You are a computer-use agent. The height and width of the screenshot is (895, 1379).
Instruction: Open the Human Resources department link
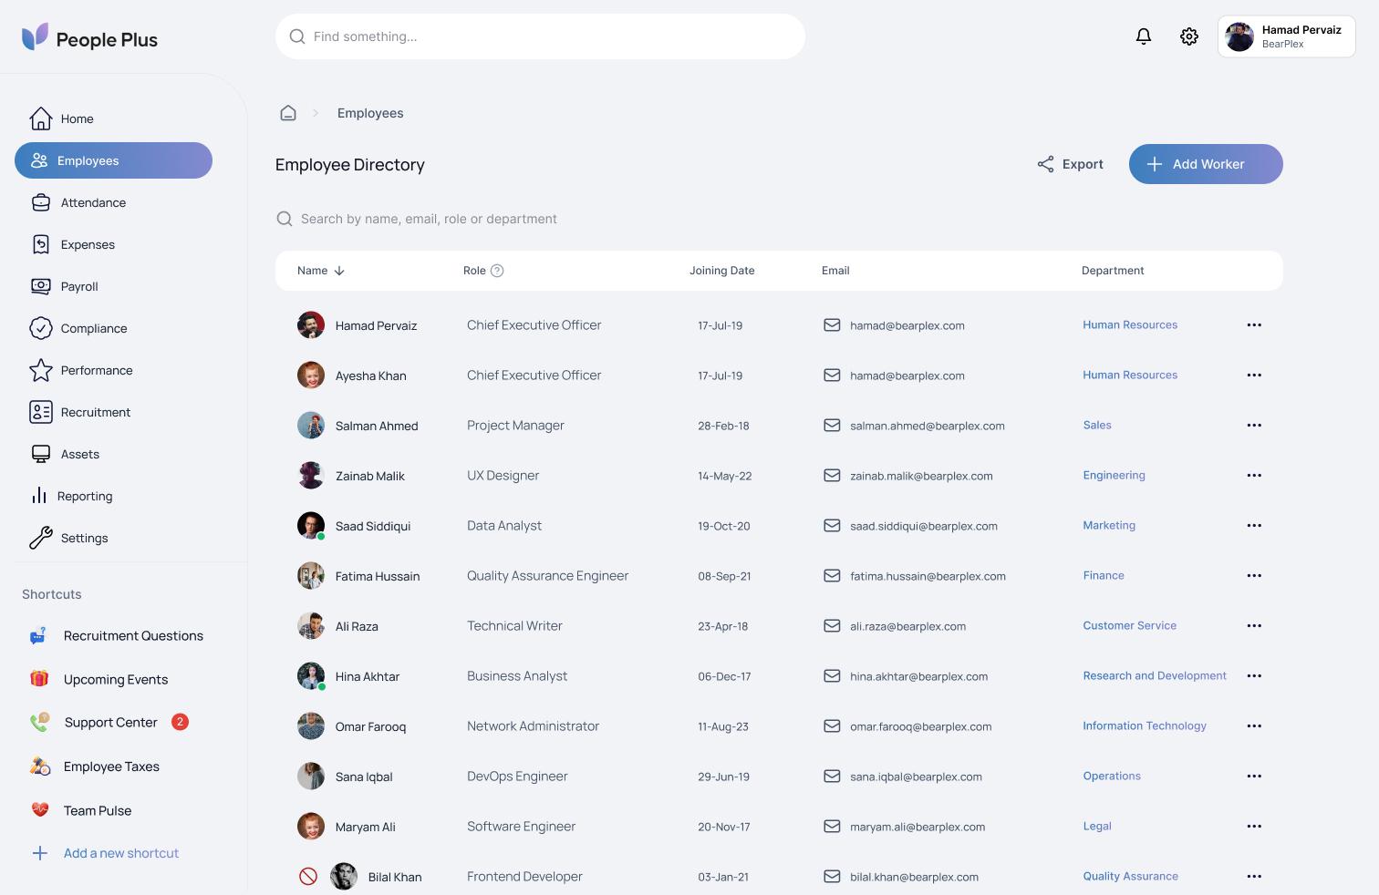tap(1130, 324)
